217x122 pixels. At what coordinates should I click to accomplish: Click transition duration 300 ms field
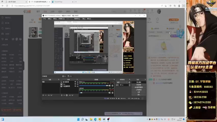[x=124, y=85]
